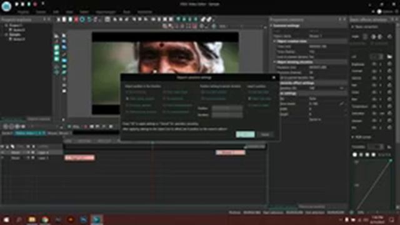The height and width of the screenshot is (225, 400).
Task: Open LUT folder icon in Basic effects
Action: coord(389,56)
